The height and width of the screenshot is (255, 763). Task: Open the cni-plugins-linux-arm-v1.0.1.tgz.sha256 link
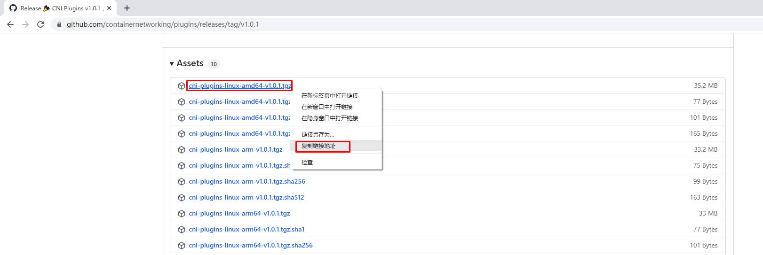coord(247,181)
